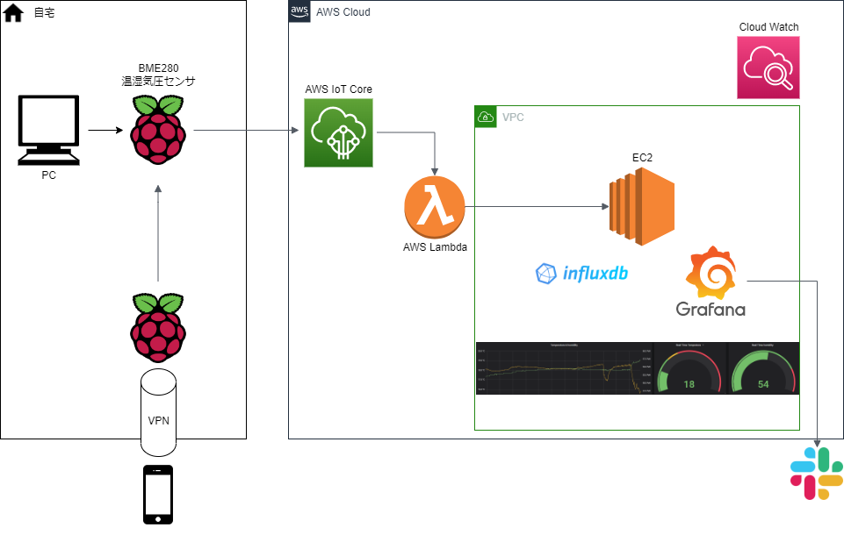Select the PC monitor icon
Viewport: 844px width, 535px height.
tap(48, 130)
